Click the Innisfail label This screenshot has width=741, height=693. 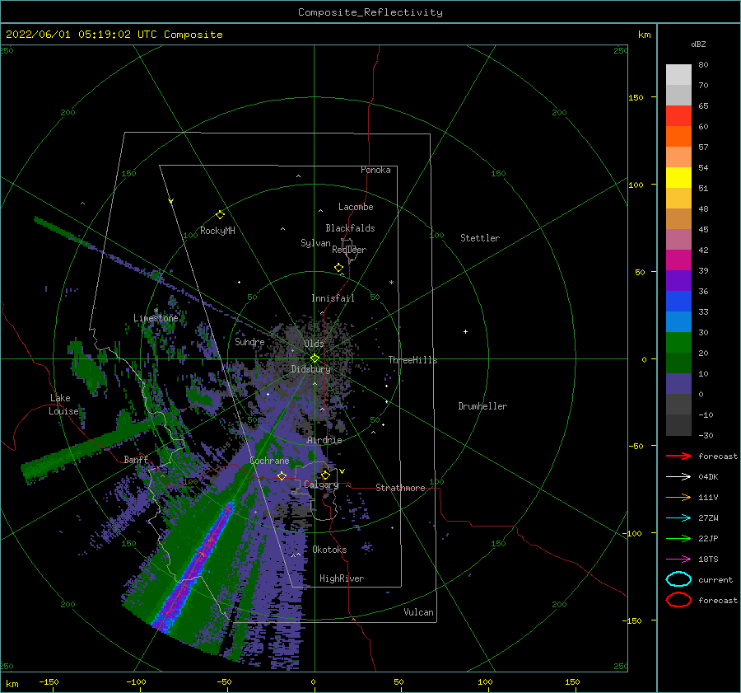point(333,298)
